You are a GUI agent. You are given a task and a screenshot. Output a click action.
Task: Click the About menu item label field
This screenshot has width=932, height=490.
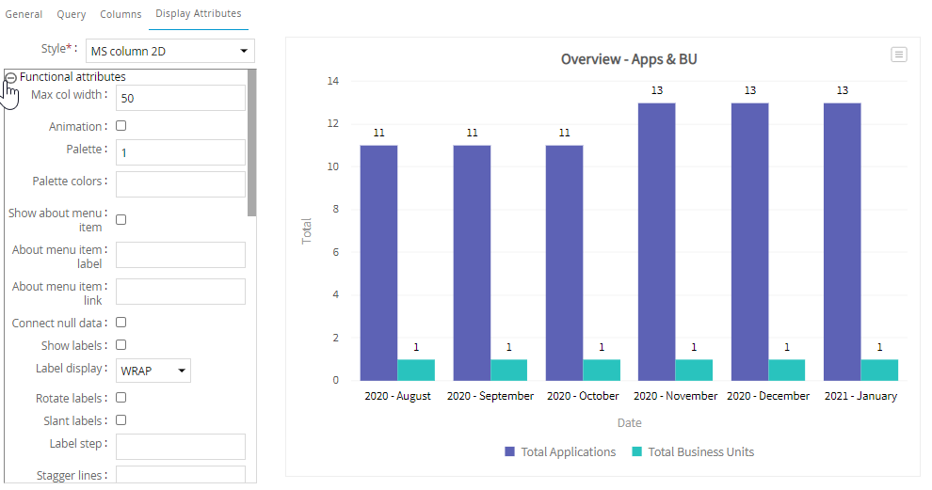pos(180,255)
